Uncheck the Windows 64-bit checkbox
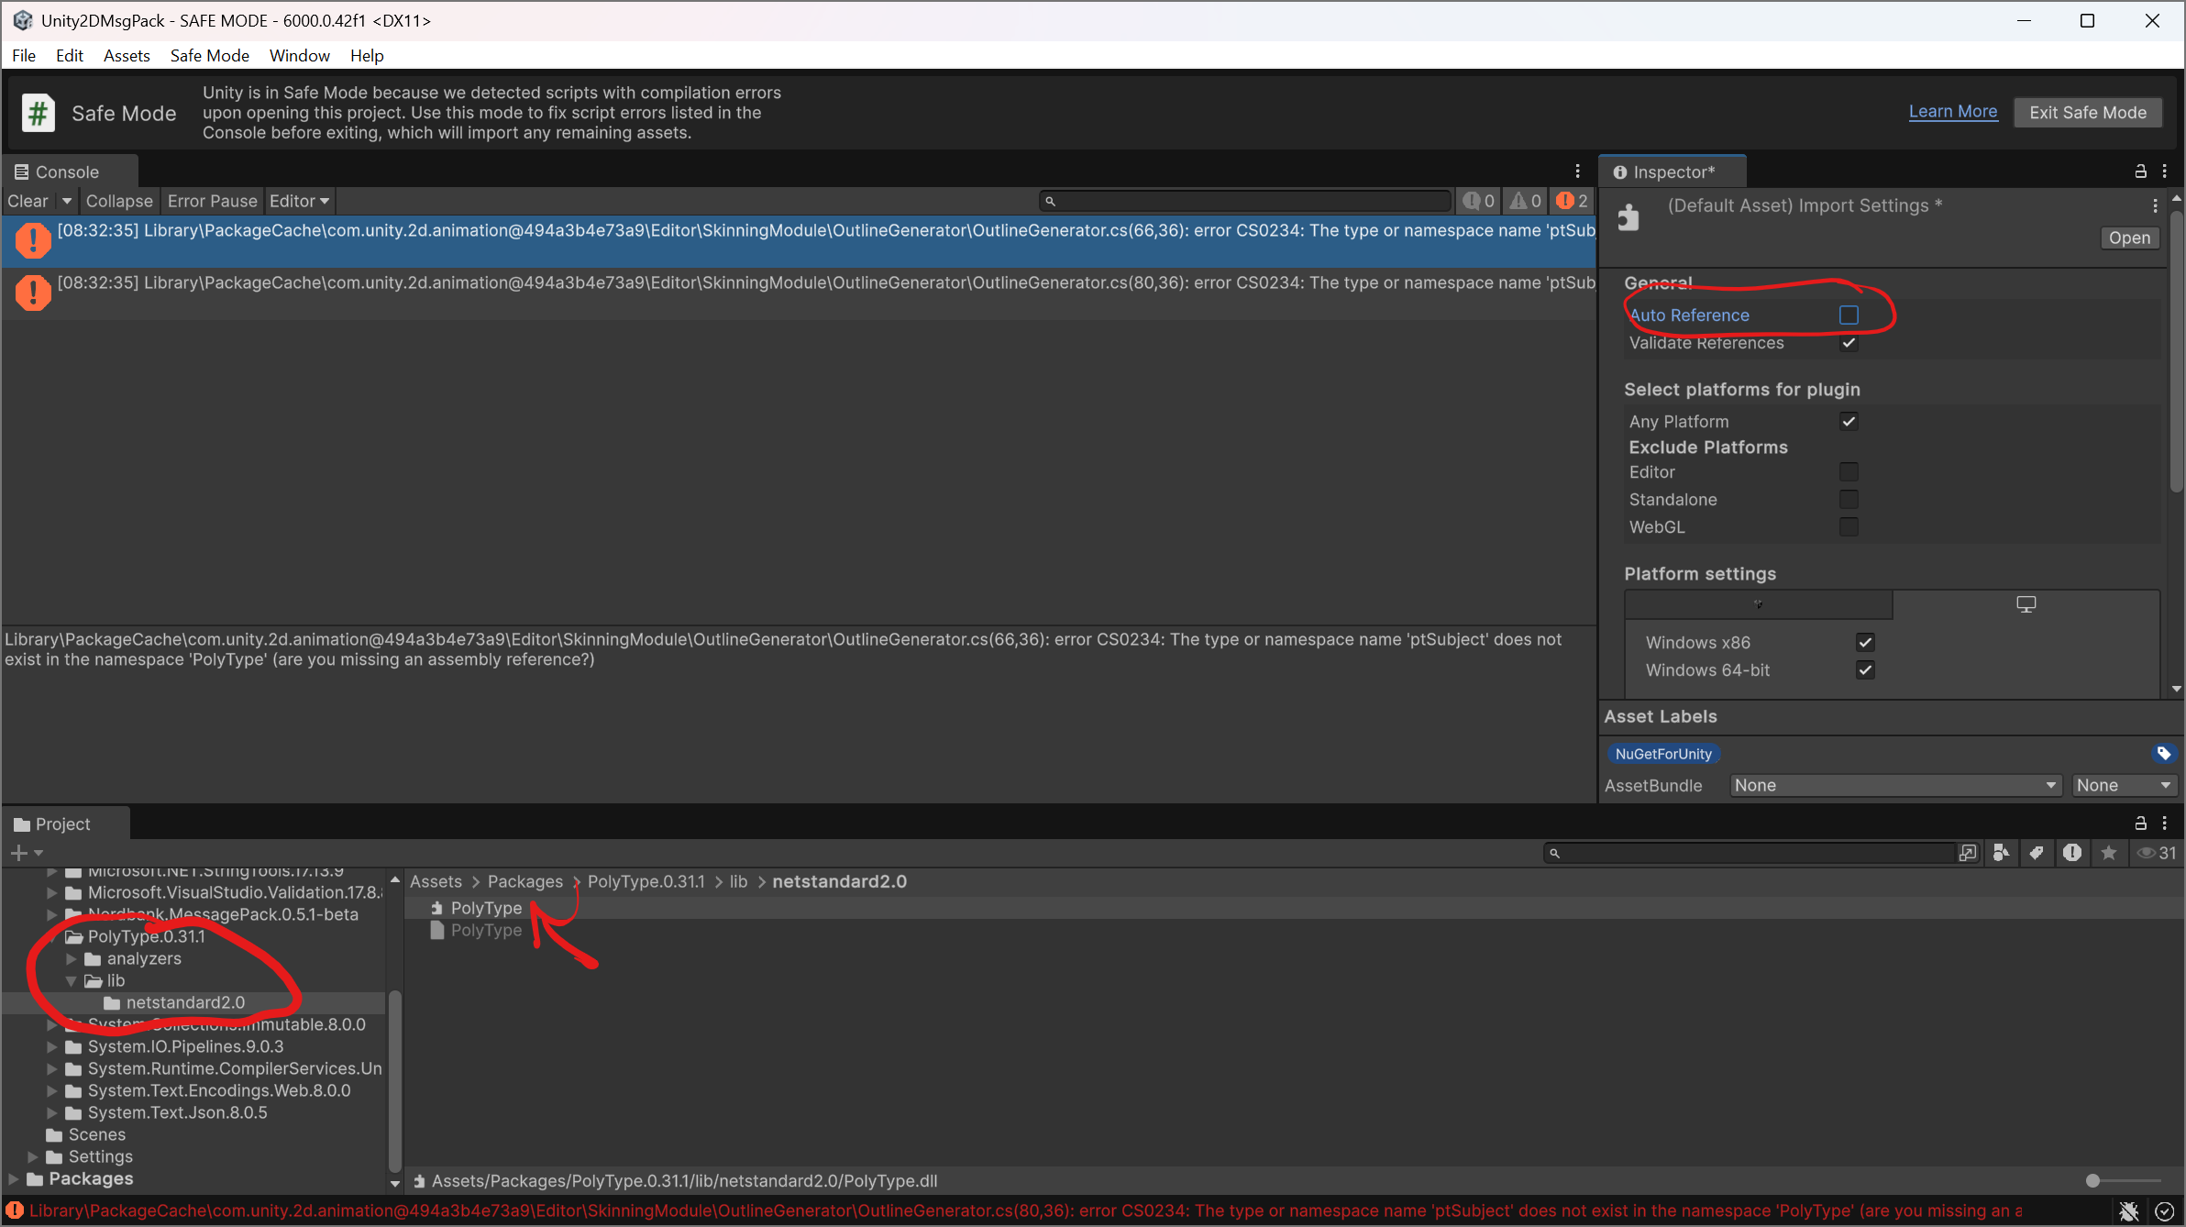Image resolution: width=2186 pixels, height=1227 pixels. 1865,670
